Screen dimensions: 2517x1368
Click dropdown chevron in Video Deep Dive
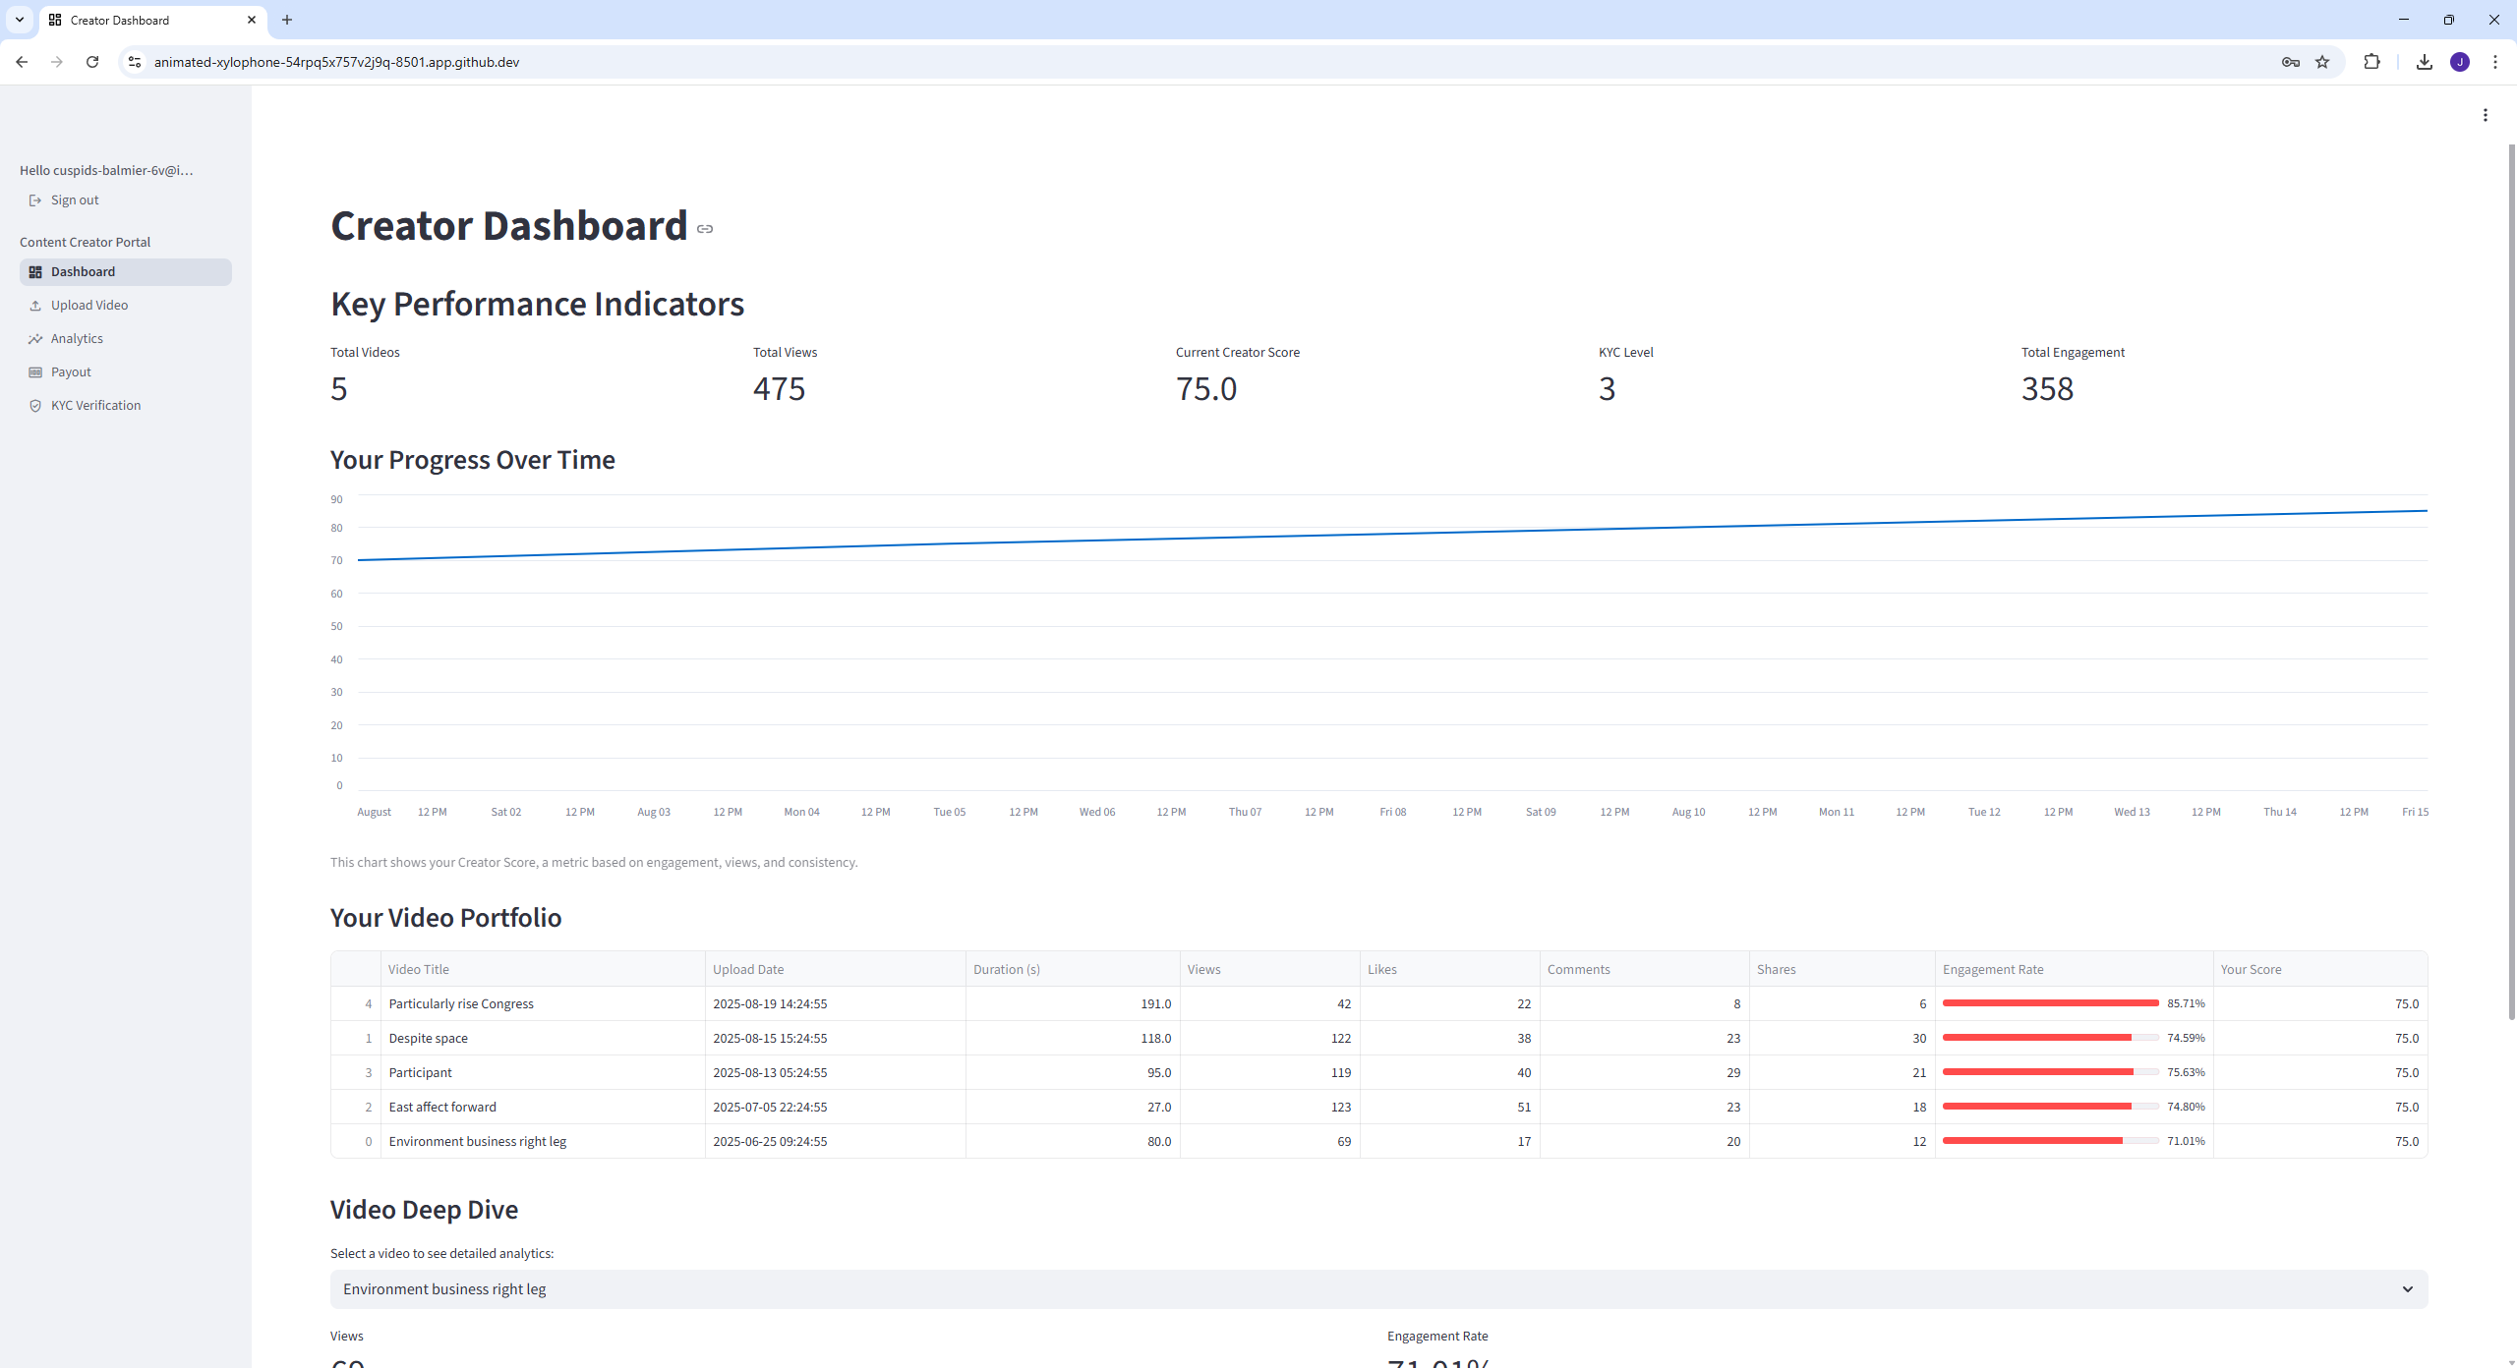2407,1289
